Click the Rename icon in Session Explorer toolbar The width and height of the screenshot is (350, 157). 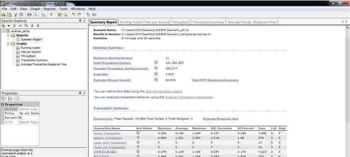20,26
